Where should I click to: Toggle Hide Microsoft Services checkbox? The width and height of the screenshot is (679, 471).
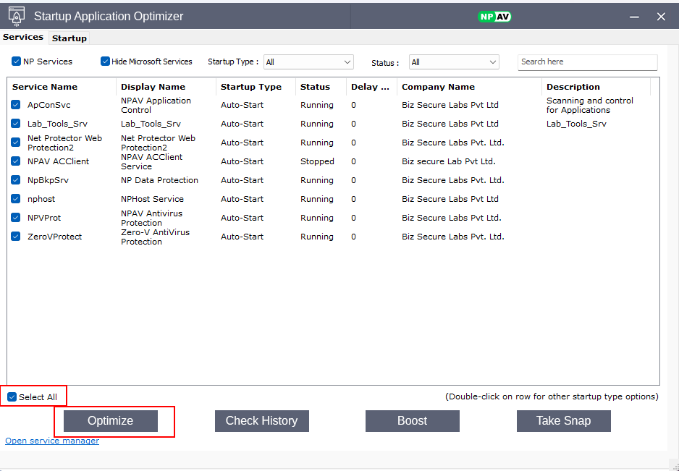click(105, 61)
